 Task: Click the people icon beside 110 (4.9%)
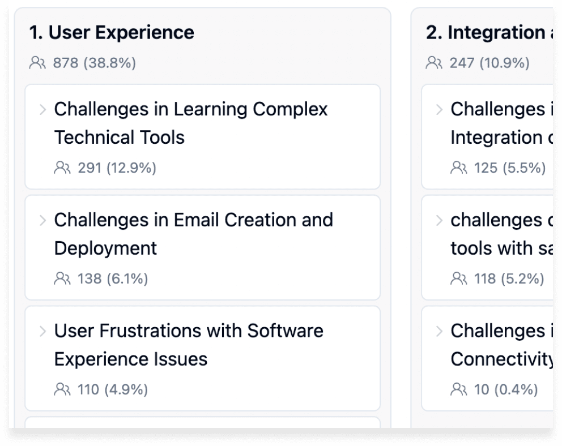click(62, 389)
